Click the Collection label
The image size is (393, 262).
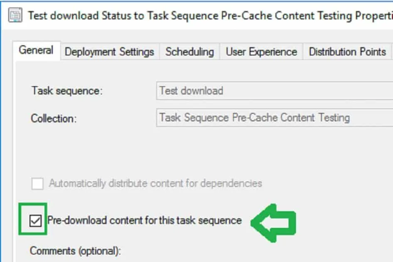pos(54,119)
